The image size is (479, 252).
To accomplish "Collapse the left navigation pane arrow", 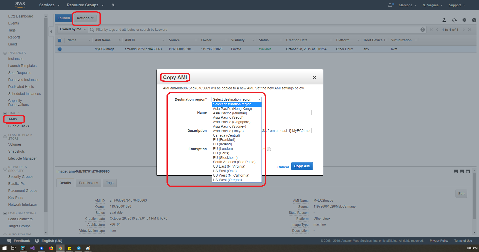I will 51,31.
